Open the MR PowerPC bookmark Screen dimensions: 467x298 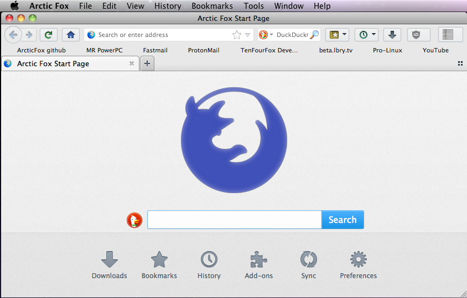104,50
